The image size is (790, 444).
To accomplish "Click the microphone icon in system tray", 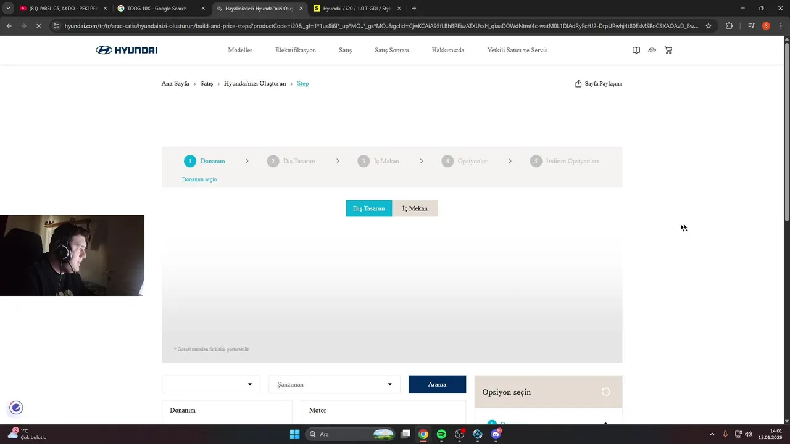I will (725, 434).
